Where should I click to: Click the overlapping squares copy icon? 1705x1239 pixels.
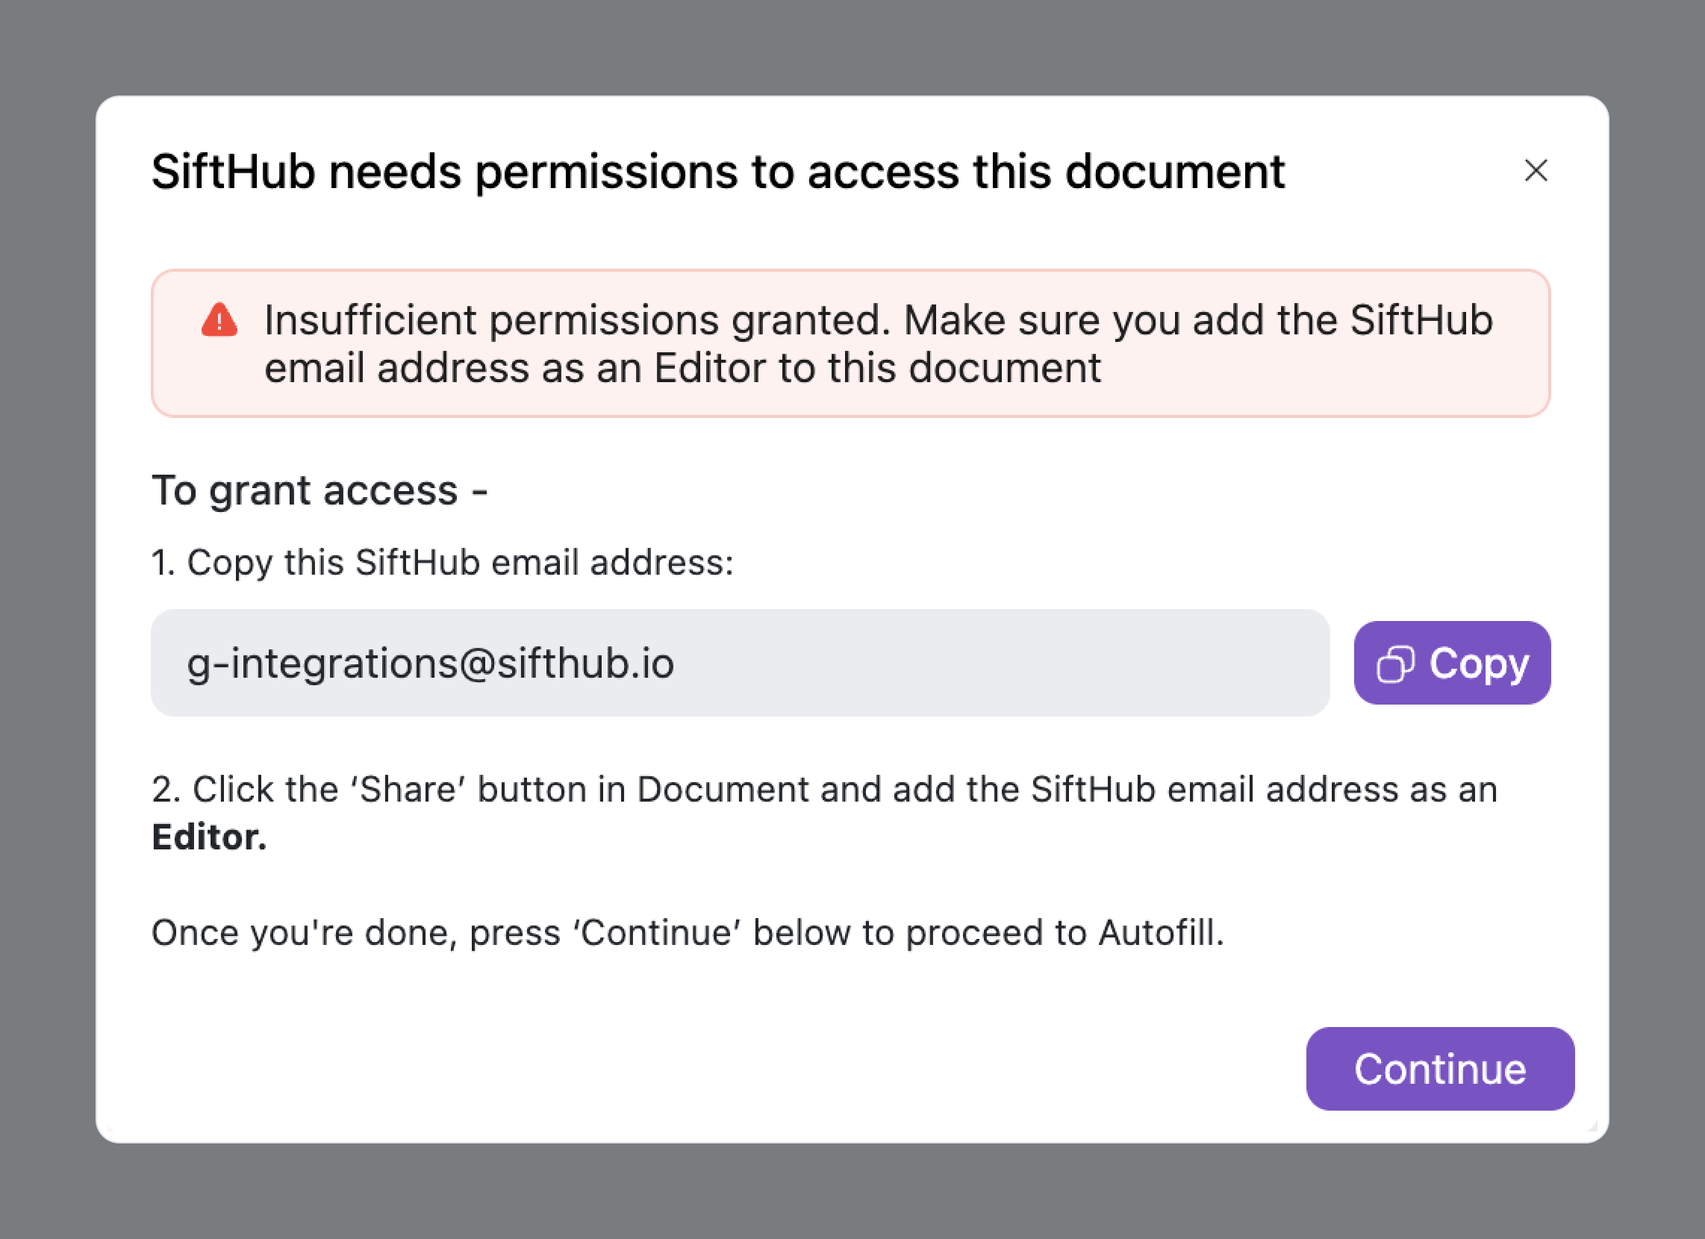click(x=1395, y=664)
